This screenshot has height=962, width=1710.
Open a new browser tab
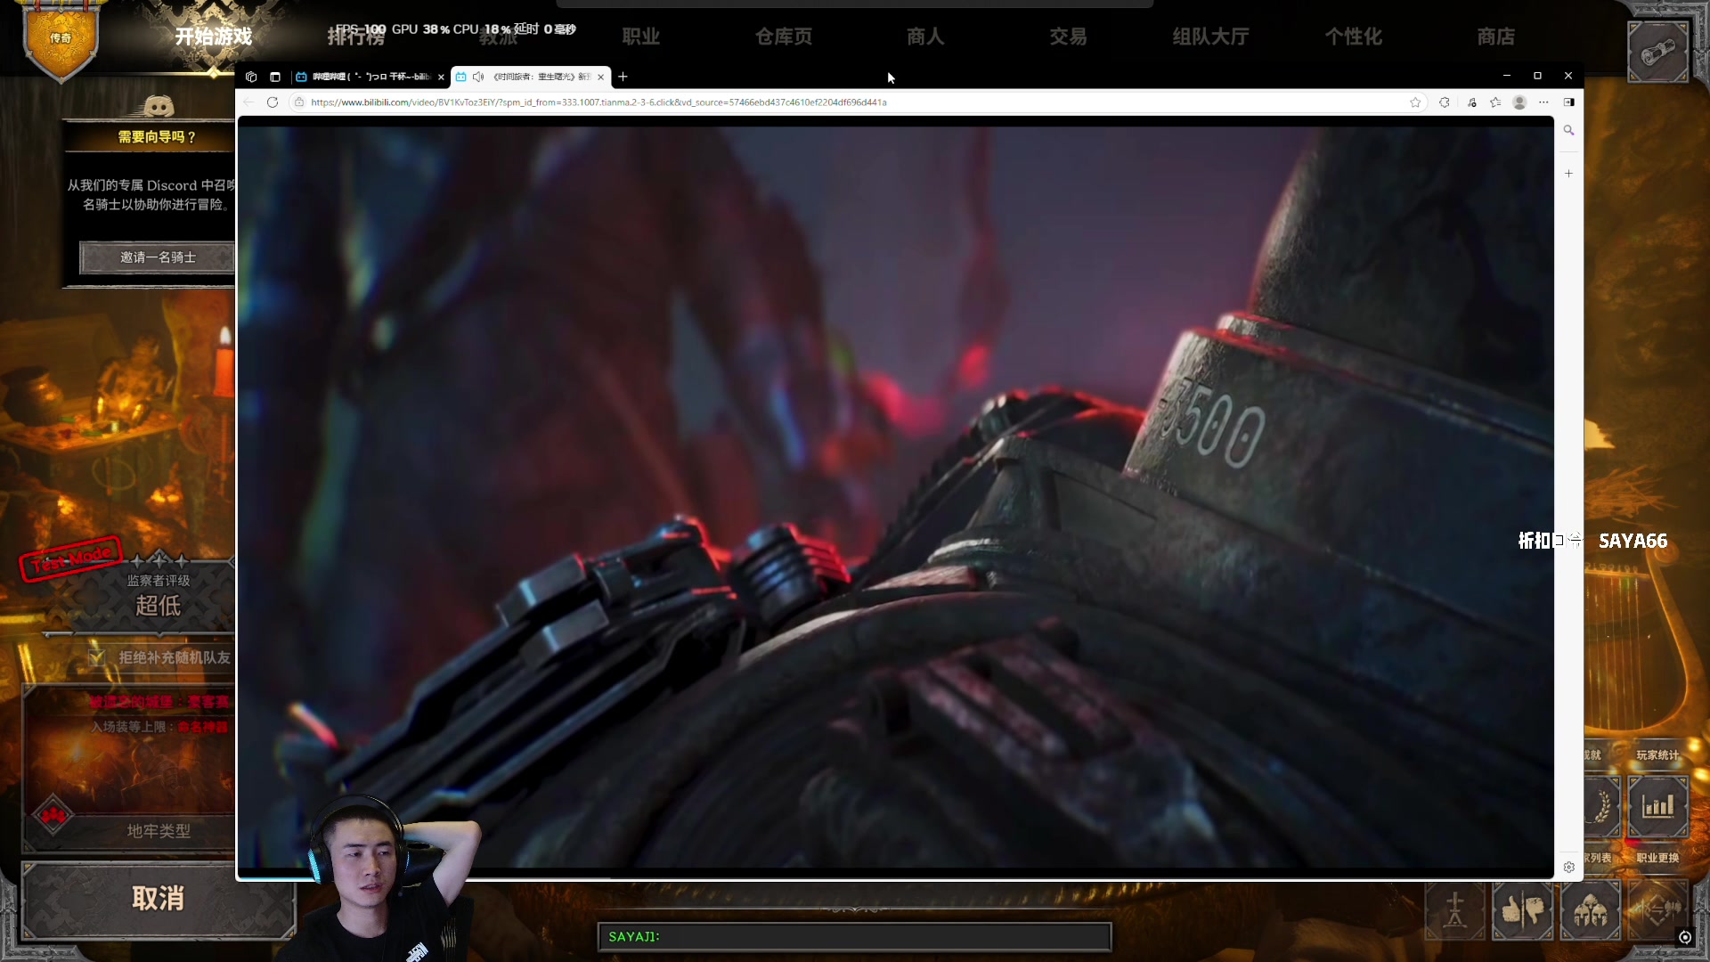coord(623,77)
